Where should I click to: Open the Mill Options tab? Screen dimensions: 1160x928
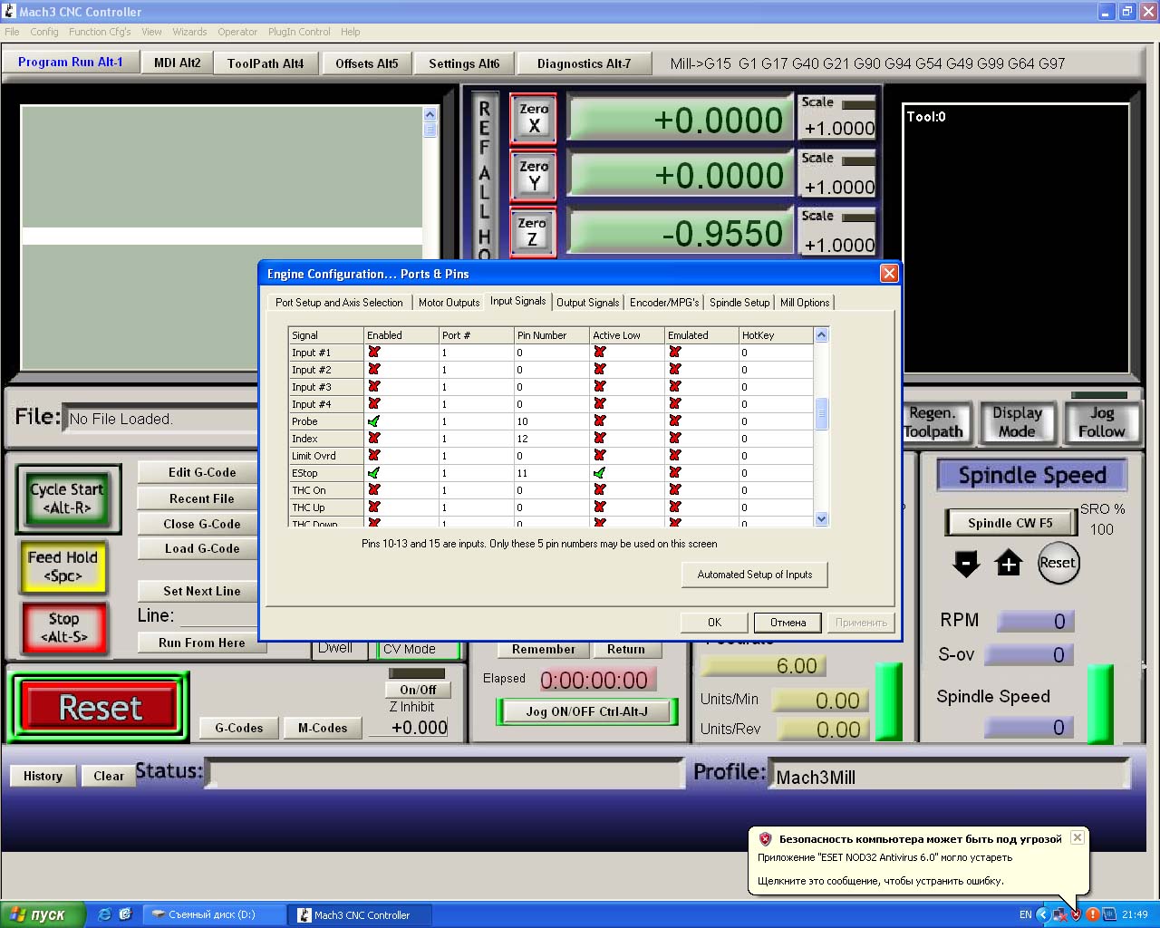(x=805, y=303)
